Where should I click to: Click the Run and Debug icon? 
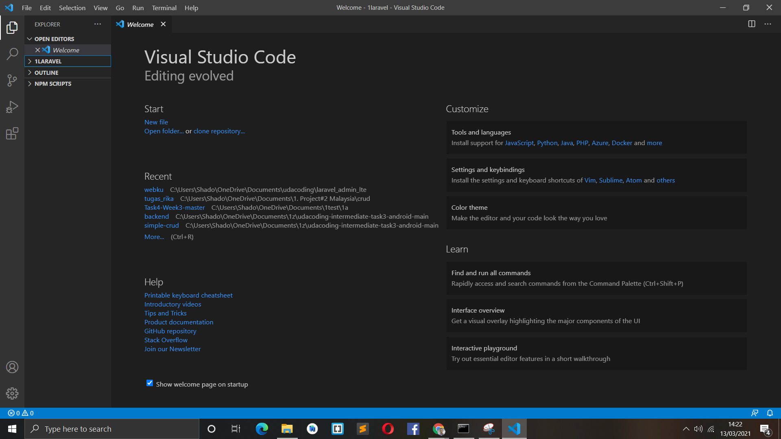12,107
